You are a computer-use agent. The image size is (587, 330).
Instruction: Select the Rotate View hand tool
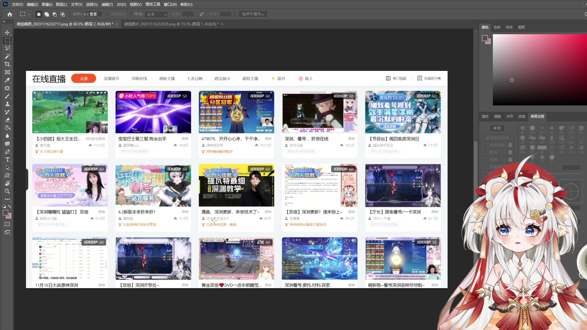coord(7,183)
